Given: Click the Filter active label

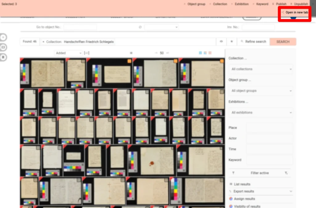Looking at the screenshot, I should [260, 173].
